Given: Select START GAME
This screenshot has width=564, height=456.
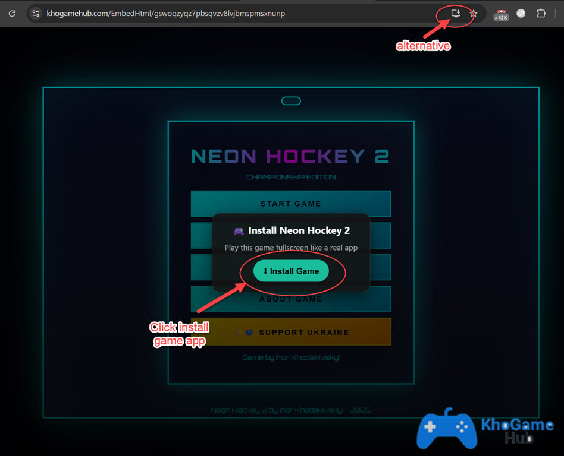Looking at the screenshot, I should click(290, 203).
